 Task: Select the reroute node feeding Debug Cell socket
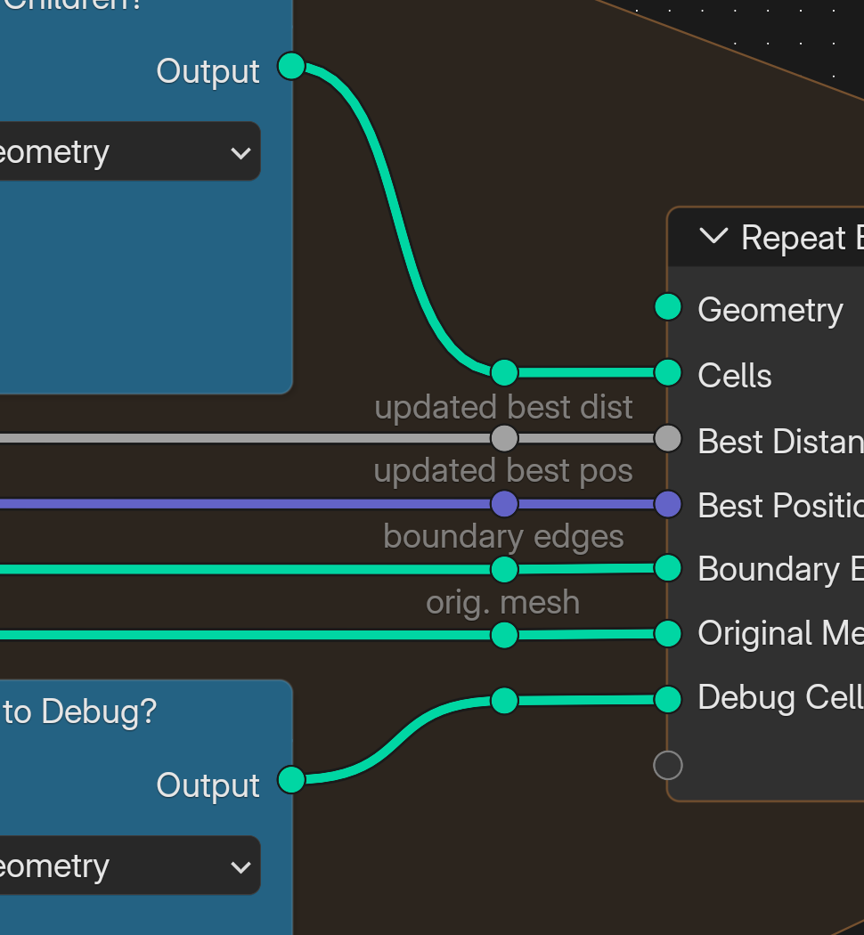click(x=504, y=701)
